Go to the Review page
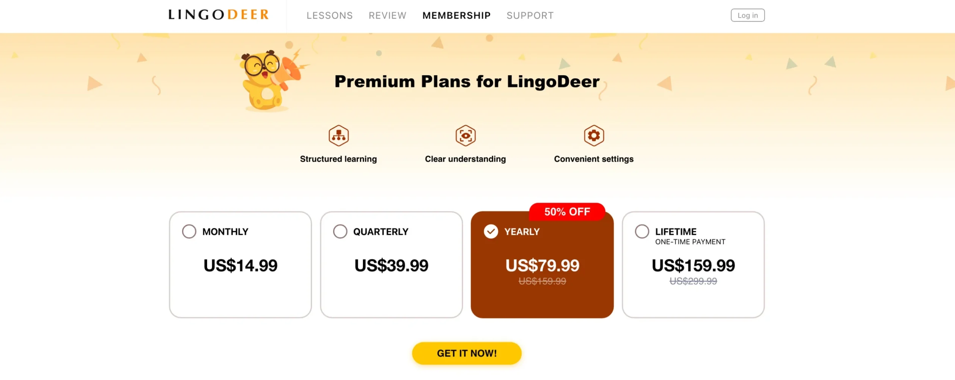The image size is (955, 380). tap(387, 16)
